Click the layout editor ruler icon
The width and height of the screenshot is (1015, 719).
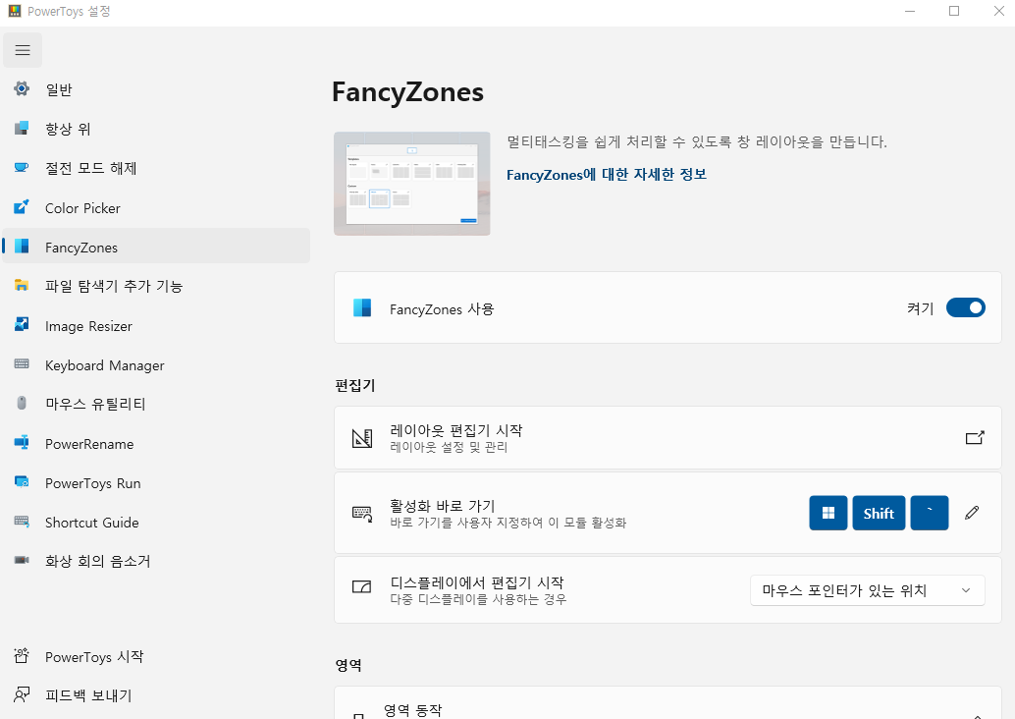(x=362, y=438)
